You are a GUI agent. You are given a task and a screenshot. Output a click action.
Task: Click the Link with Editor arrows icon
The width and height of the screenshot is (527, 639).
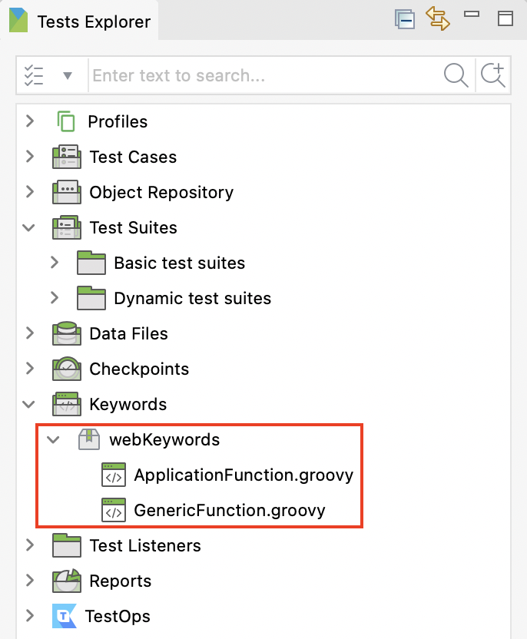(x=438, y=19)
